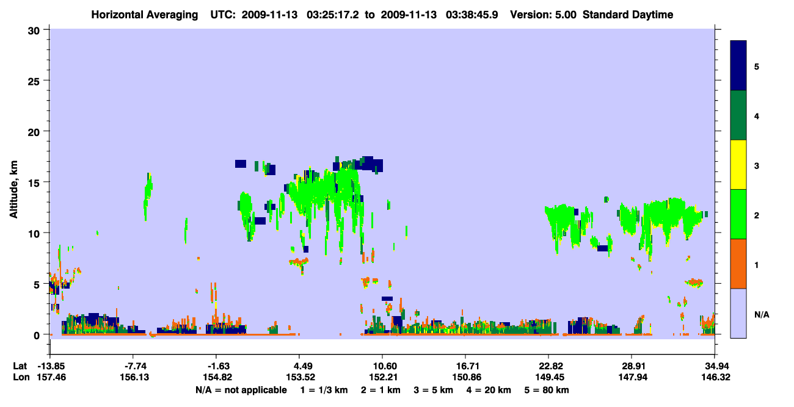Click the 'Lat' row label
This screenshot has width=794, height=407.
coord(20,366)
